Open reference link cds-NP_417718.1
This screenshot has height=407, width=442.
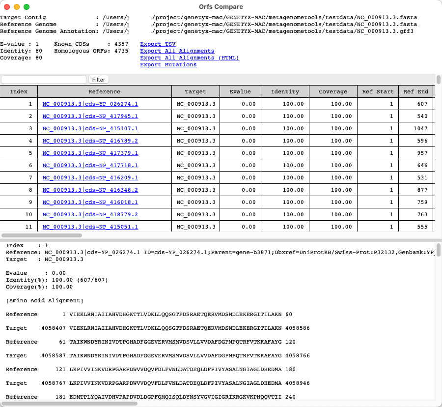(90, 166)
